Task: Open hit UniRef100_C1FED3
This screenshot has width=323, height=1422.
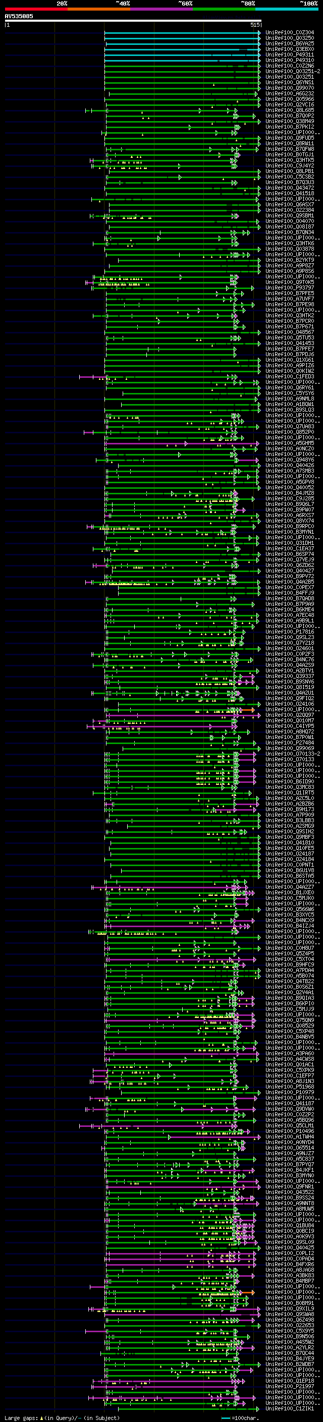Action: point(289,376)
